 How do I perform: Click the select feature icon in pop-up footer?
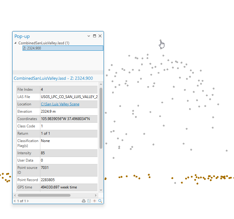tap(89, 201)
